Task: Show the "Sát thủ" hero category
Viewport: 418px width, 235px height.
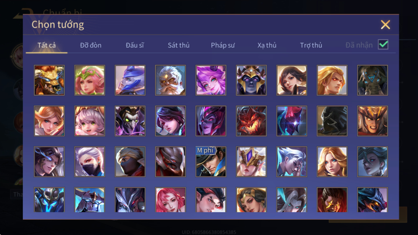Action: coord(179,45)
